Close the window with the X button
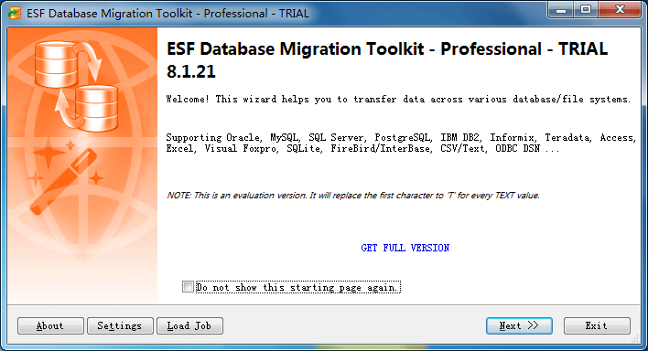Viewport: 648px width, 351px height. click(620, 10)
